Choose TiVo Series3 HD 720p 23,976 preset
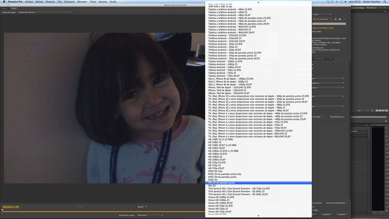The image size is (389, 219). point(258,189)
